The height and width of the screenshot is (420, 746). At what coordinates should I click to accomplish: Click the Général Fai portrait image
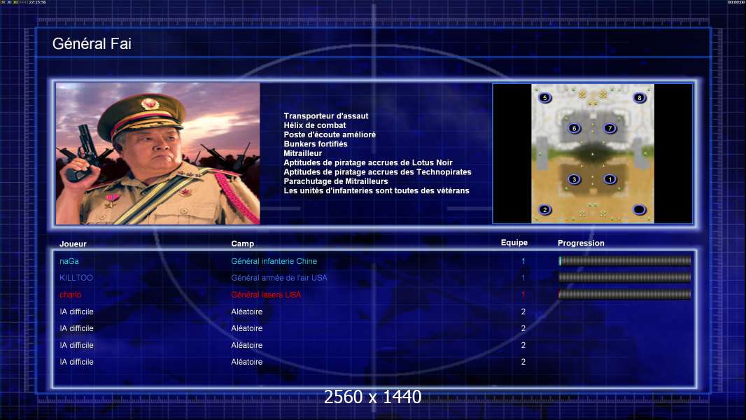click(x=158, y=153)
